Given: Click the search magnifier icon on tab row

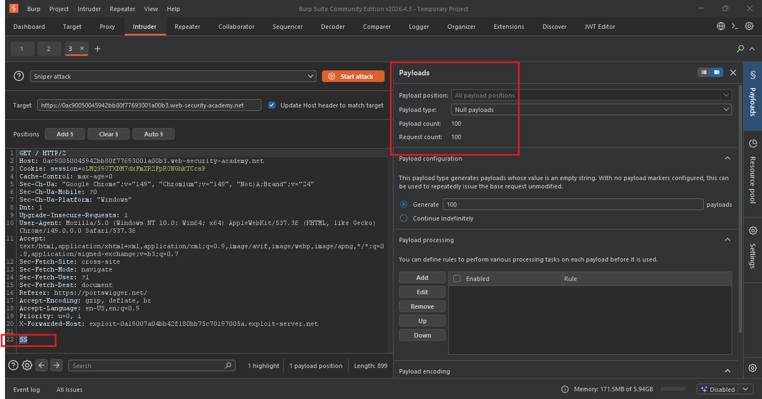Looking at the screenshot, I should (740, 49).
